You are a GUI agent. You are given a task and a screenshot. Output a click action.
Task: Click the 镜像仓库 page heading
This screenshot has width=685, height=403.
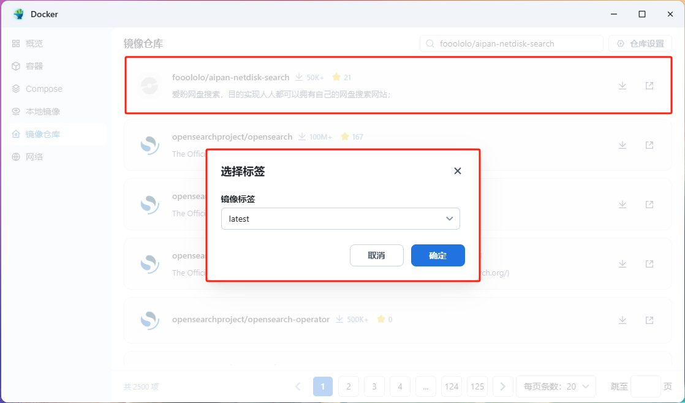(143, 43)
